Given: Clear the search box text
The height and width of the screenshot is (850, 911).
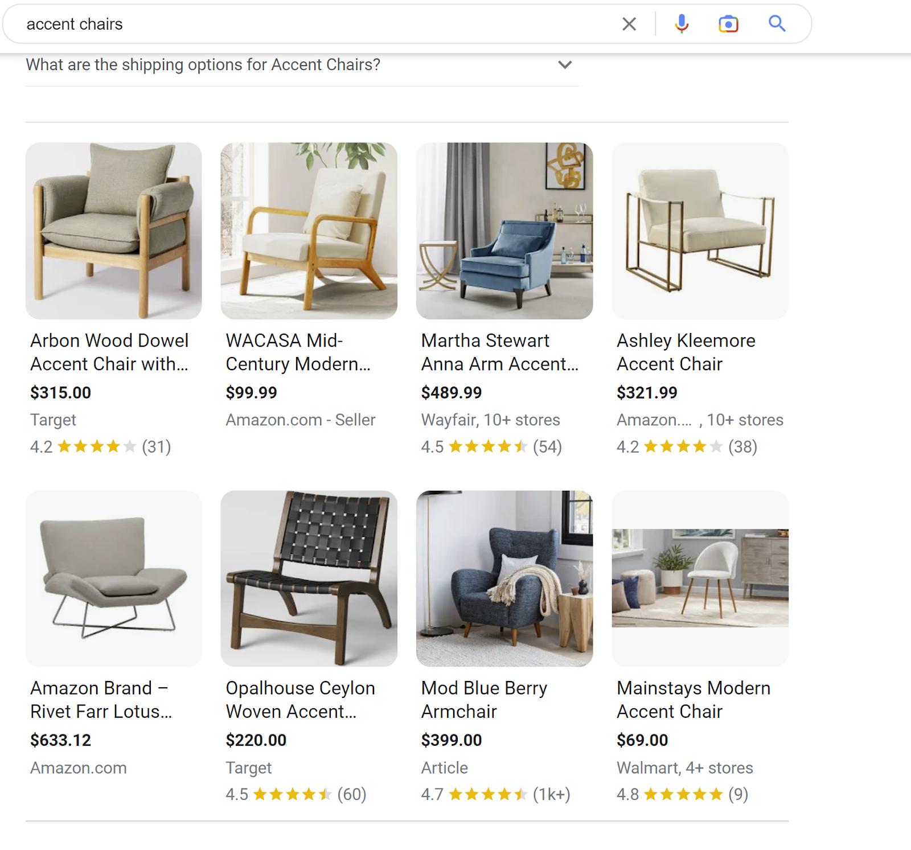Looking at the screenshot, I should tap(629, 24).
